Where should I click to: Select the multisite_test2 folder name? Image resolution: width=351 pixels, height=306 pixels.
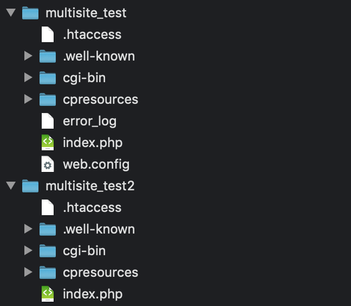[x=90, y=186]
